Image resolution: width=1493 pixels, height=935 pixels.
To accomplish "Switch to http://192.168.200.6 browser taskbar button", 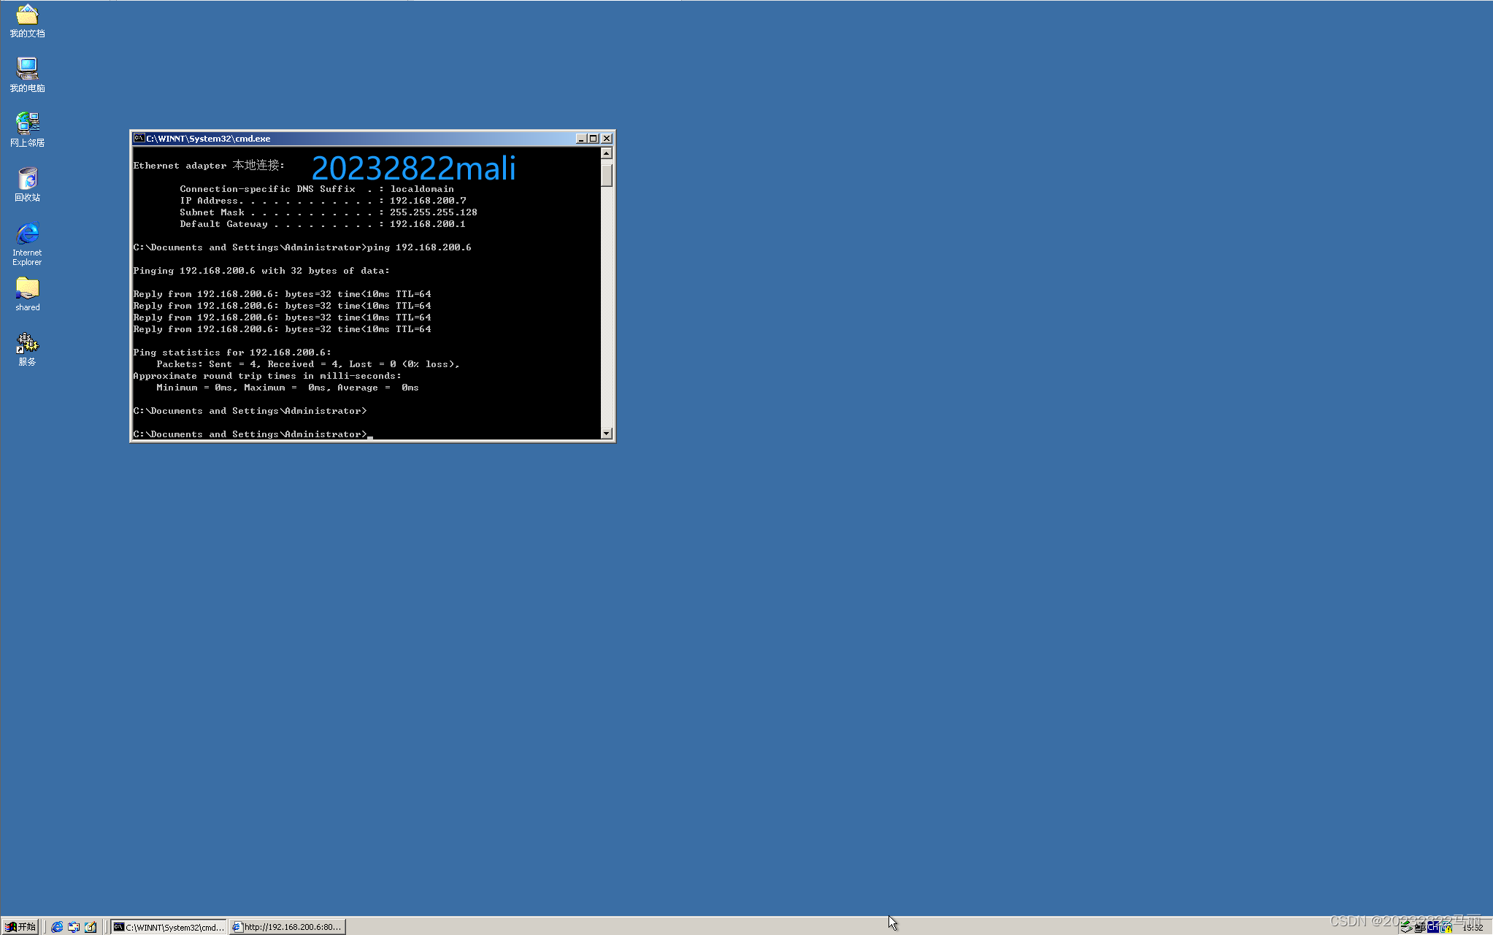I will coord(287,926).
